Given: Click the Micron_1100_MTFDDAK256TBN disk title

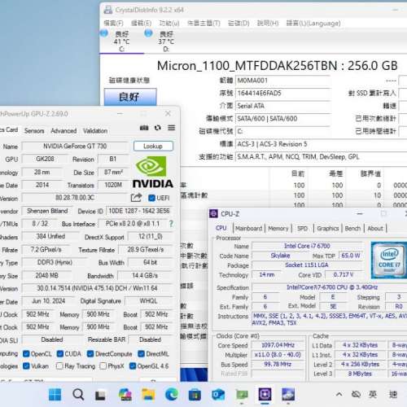Looking at the screenshot, I should pyautogui.click(x=278, y=66).
